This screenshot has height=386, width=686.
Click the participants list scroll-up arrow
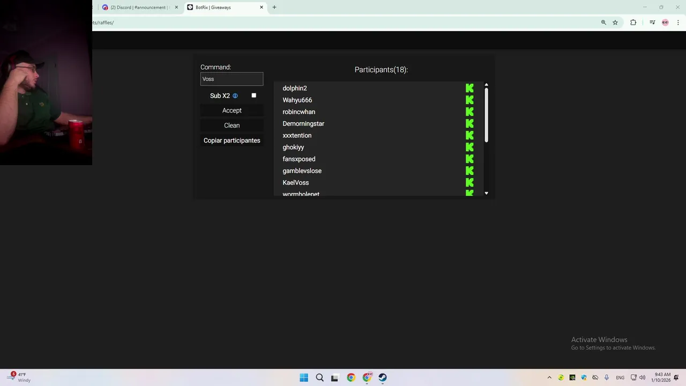486,85
